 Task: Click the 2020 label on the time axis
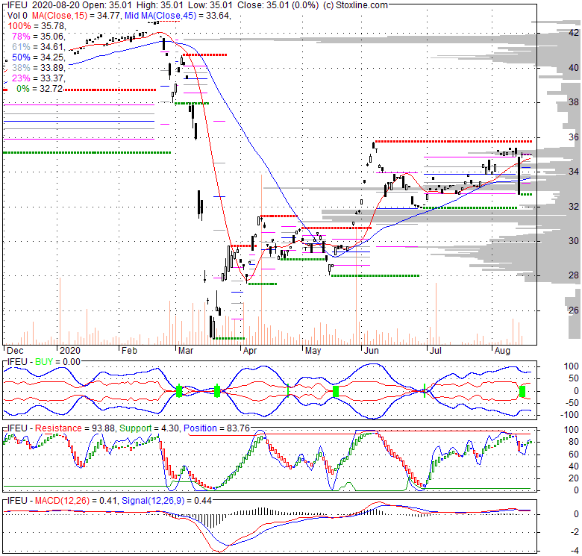click(70, 351)
